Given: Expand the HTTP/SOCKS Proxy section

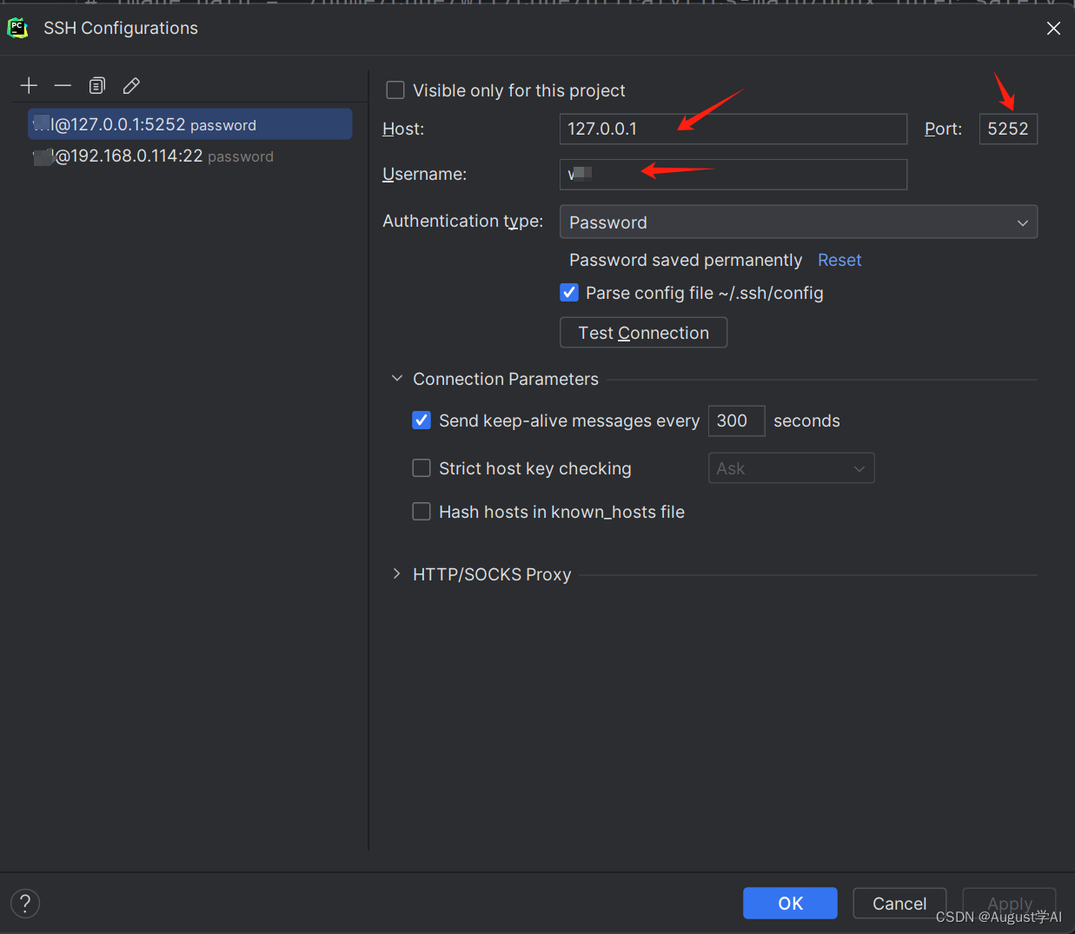Looking at the screenshot, I should tap(397, 573).
